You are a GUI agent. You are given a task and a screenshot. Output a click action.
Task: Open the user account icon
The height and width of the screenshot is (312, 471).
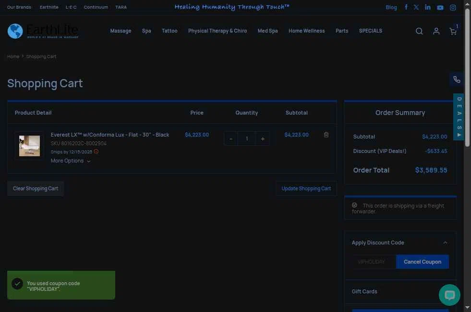[436, 31]
